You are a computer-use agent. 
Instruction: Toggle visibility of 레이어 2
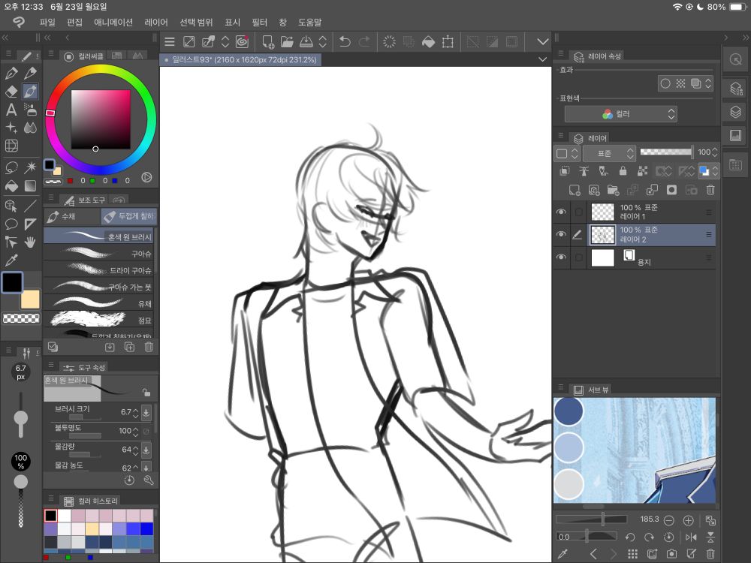pyautogui.click(x=561, y=234)
